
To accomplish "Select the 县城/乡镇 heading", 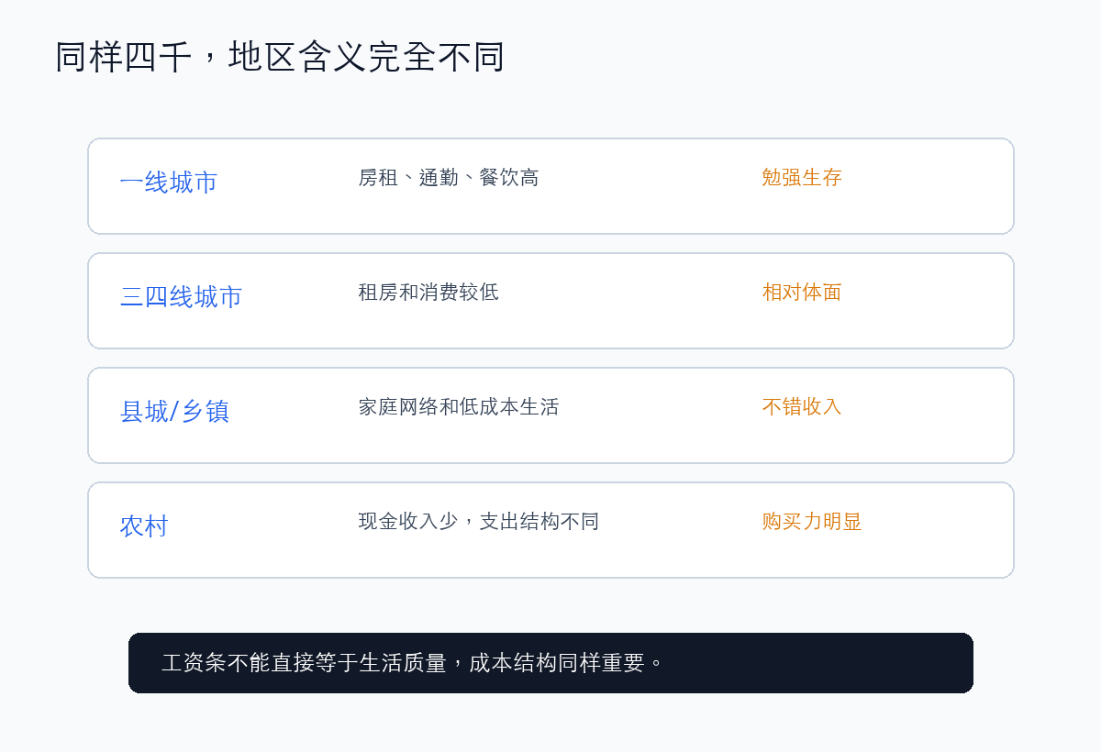I will tap(174, 412).
